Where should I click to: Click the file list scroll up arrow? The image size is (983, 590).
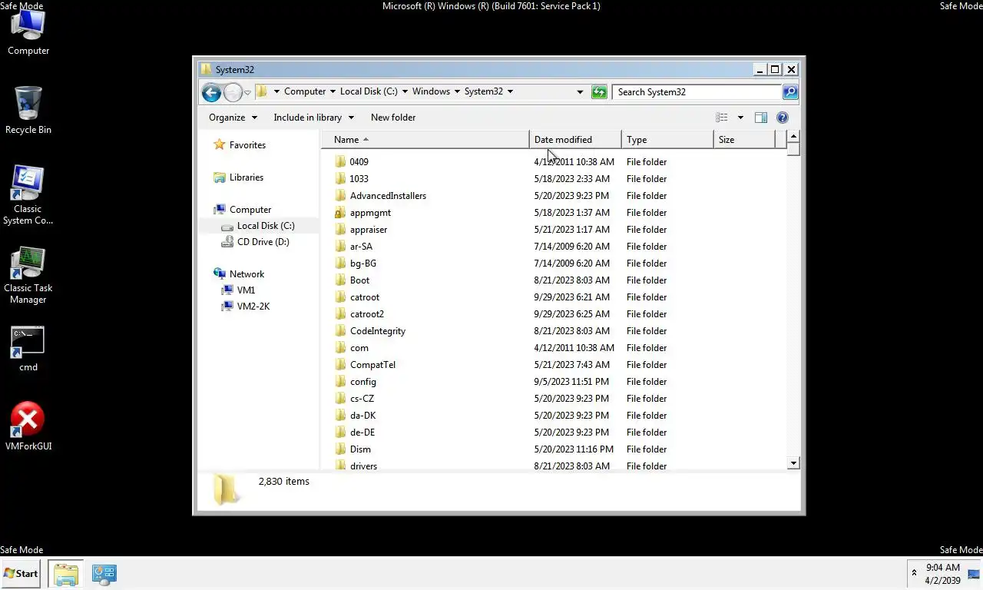click(x=793, y=137)
